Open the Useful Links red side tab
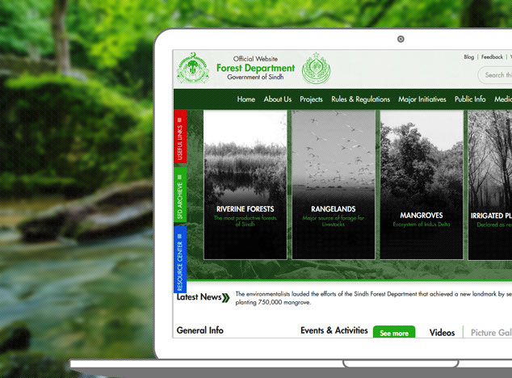The image size is (512, 378). 180,136
